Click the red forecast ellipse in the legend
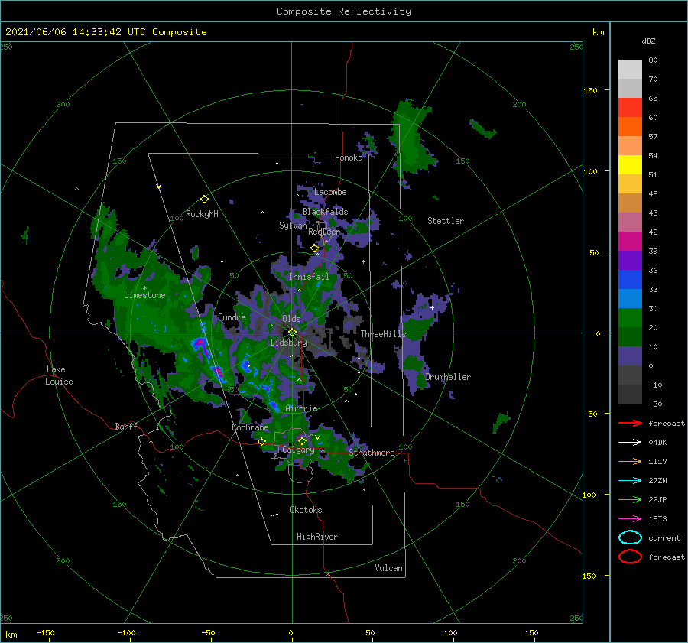The width and height of the screenshot is (688, 643). point(630,557)
